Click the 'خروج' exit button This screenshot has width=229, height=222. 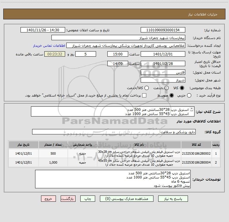point(48,198)
